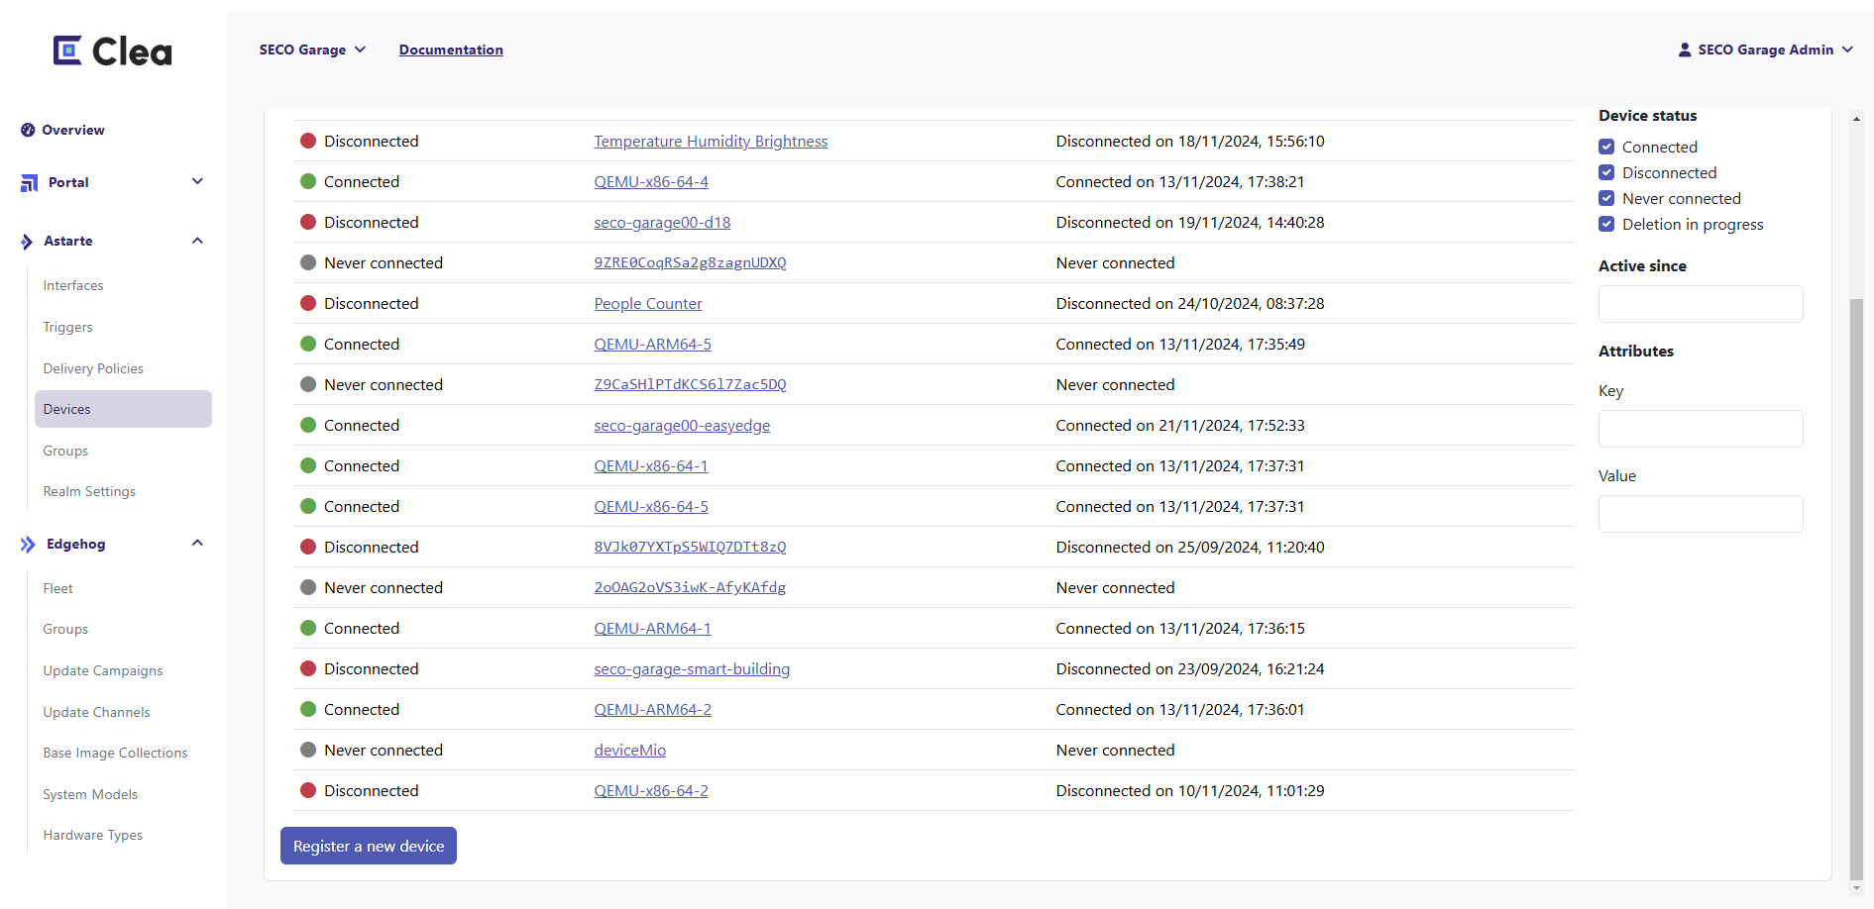Open the SECO Garage tenant dropdown
This screenshot has width=1874, height=909.
pos(312,50)
